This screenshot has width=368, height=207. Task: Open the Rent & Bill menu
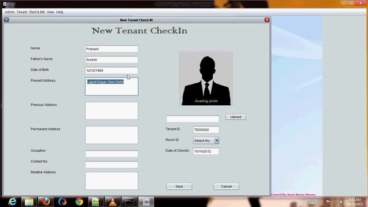pos(37,12)
